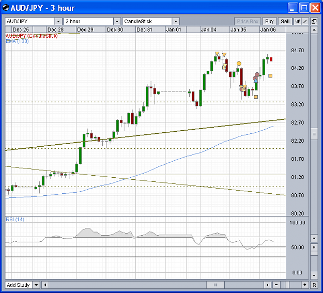Toggle the candlestick indicator tool icon

coord(297,21)
